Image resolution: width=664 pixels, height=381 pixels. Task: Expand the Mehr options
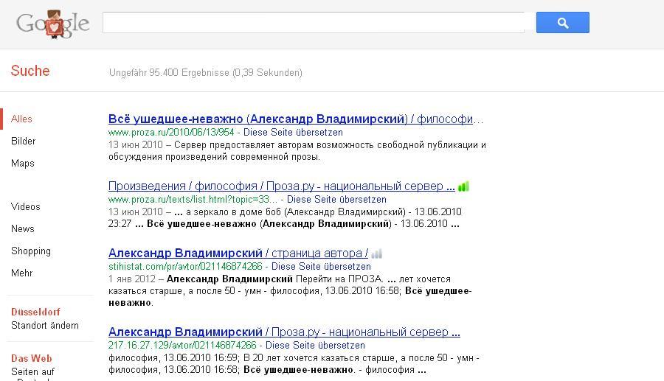pyautogui.click(x=22, y=273)
